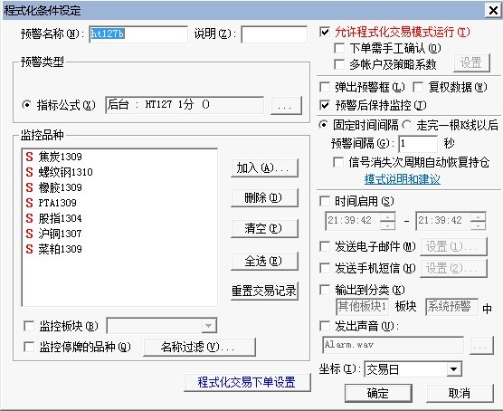Click the 说明 input field

[274, 34]
